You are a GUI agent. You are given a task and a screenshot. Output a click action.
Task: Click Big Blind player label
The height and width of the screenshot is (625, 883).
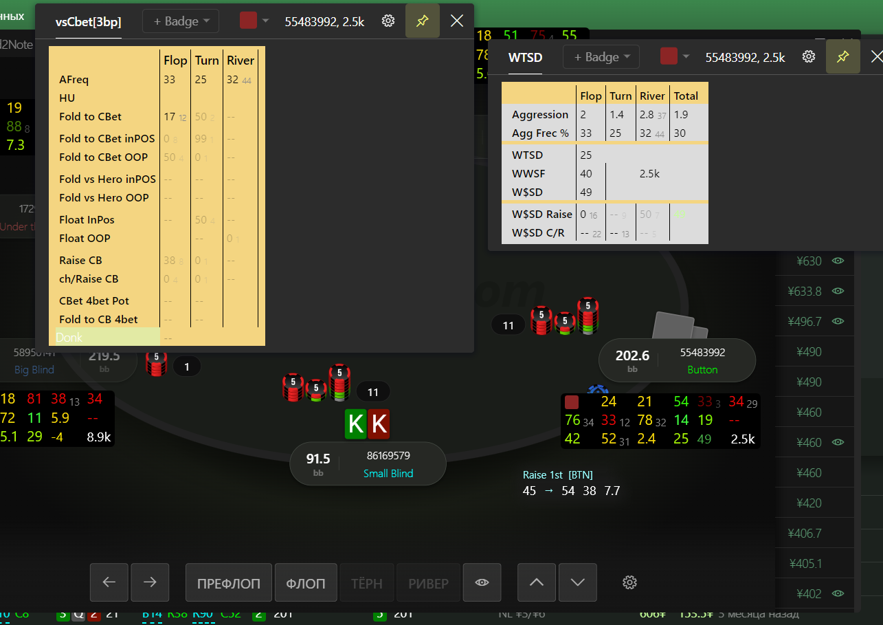pos(34,369)
